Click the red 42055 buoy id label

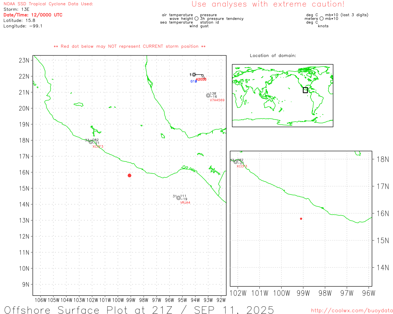(201, 79)
